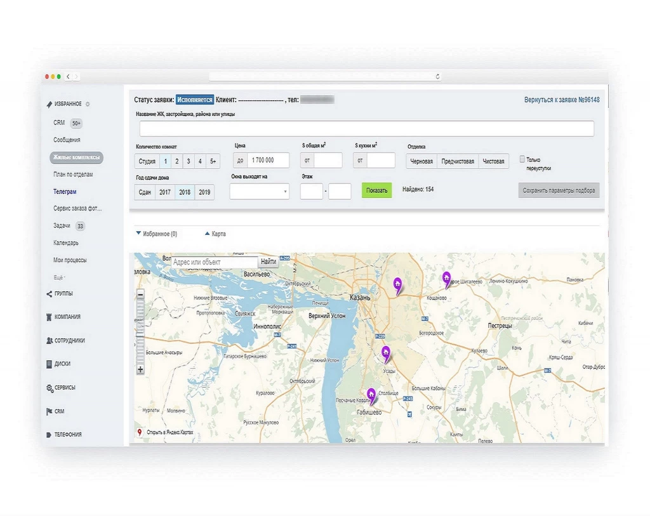
Task: Toggle the Студия room count option
Action: (x=147, y=161)
